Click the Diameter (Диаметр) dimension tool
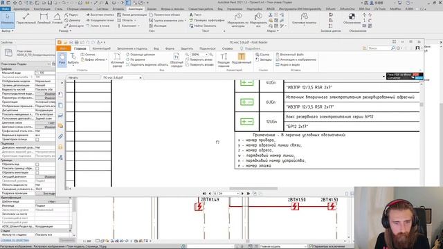 tap(72, 20)
